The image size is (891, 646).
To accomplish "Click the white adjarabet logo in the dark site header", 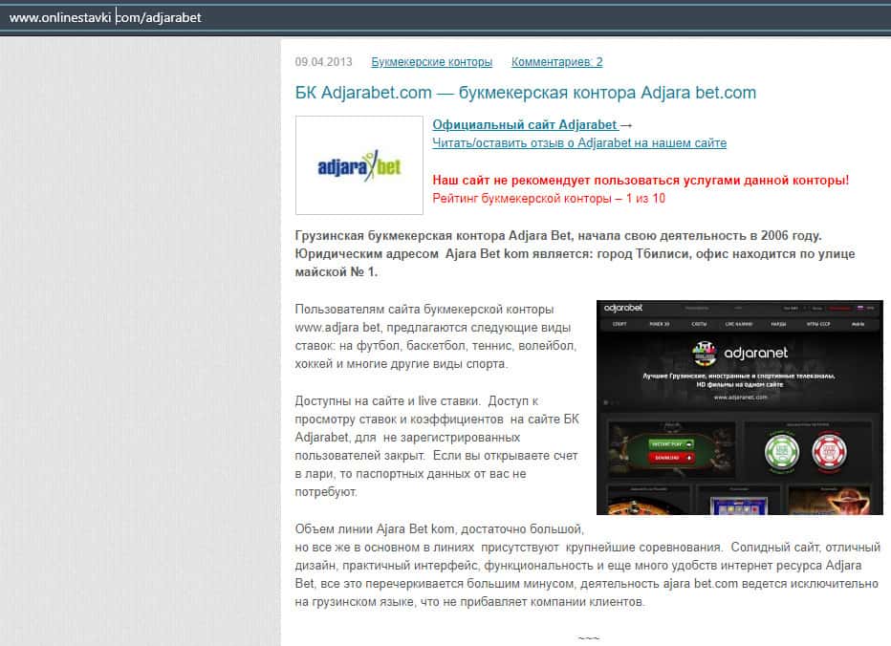I will (622, 309).
